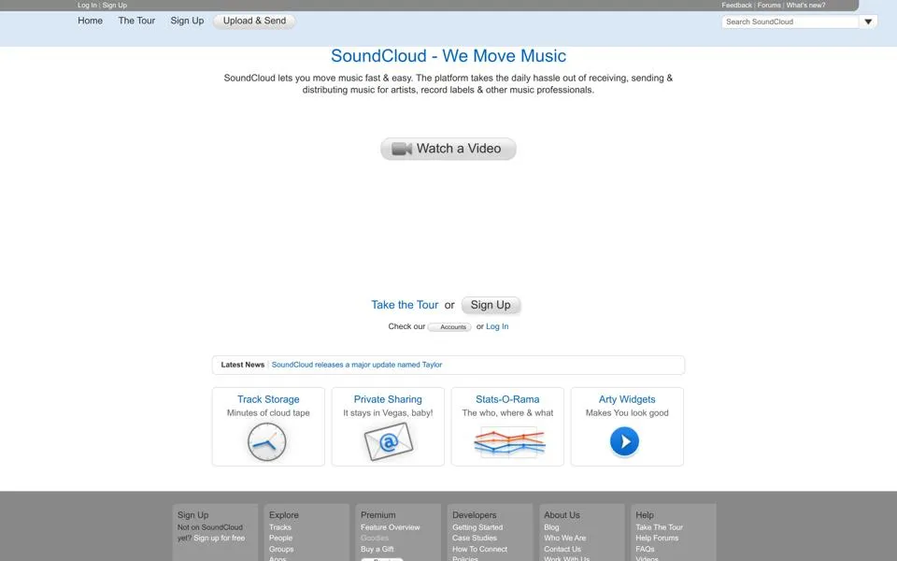Open the Arty Widgets heading link
Screen dimensions: 897x561
[x=627, y=399]
